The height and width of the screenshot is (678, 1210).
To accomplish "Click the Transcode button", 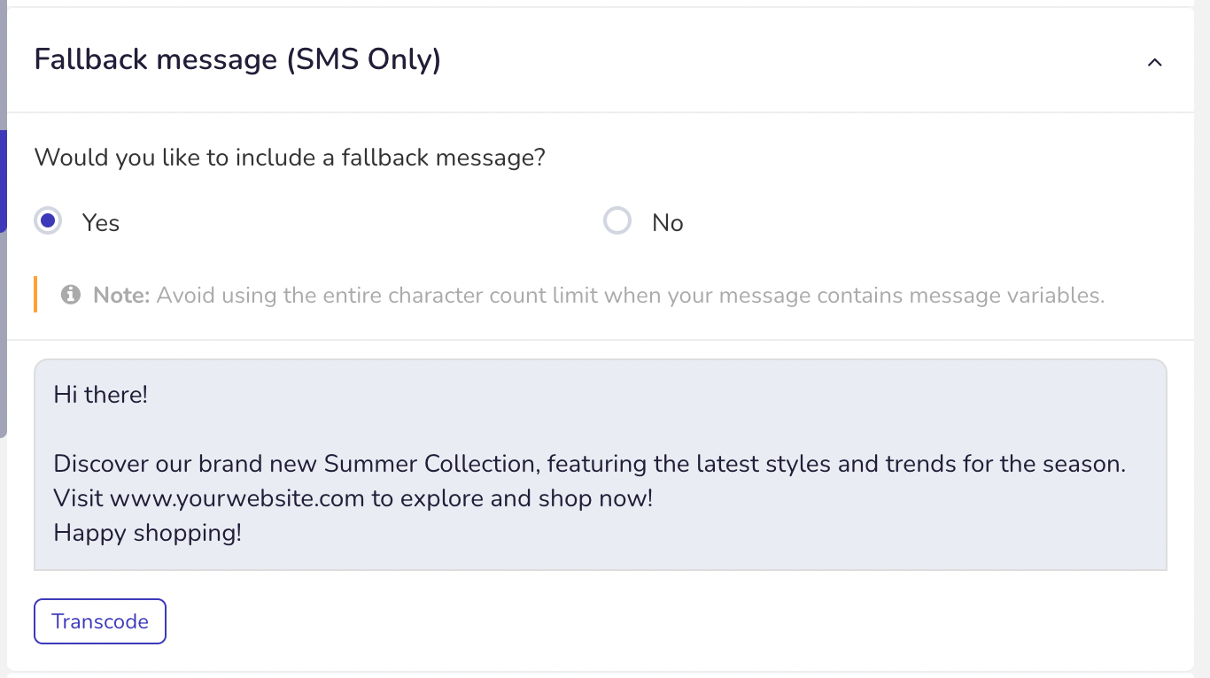I will click(100, 621).
